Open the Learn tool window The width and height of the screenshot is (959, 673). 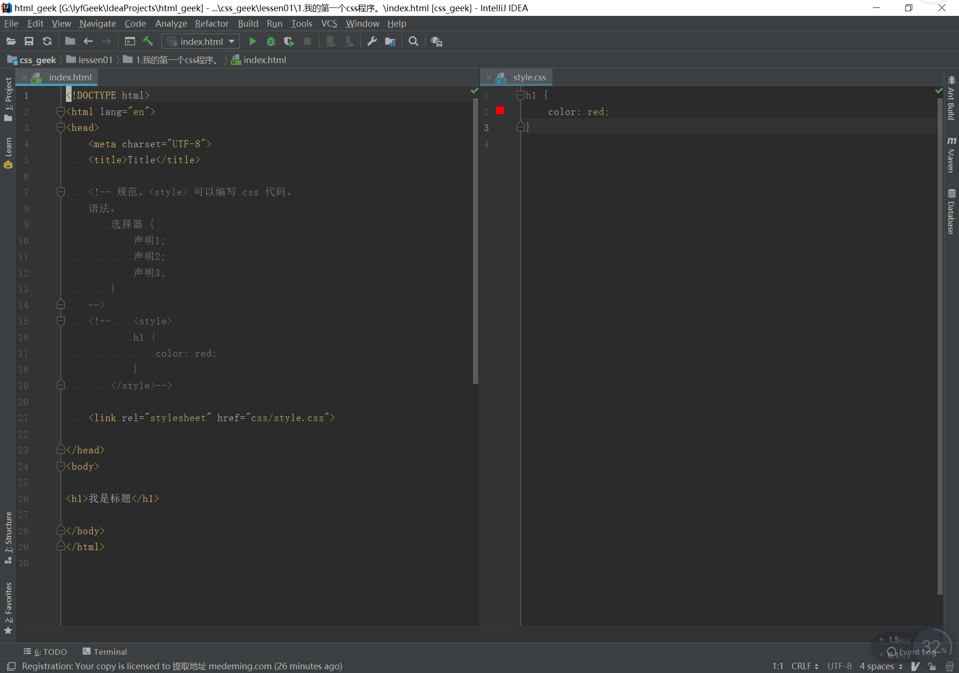tap(8, 153)
